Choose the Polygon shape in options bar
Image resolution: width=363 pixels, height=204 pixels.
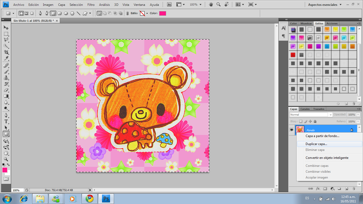[x=72, y=13]
